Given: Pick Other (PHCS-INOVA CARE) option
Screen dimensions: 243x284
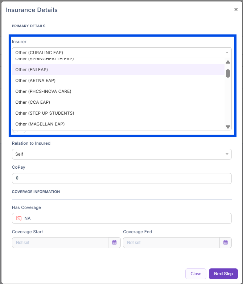Looking at the screenshot, I should [118, 91].
